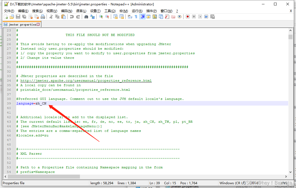Close the jmeter.properties tab with its red X

click(x=38, y=24)
